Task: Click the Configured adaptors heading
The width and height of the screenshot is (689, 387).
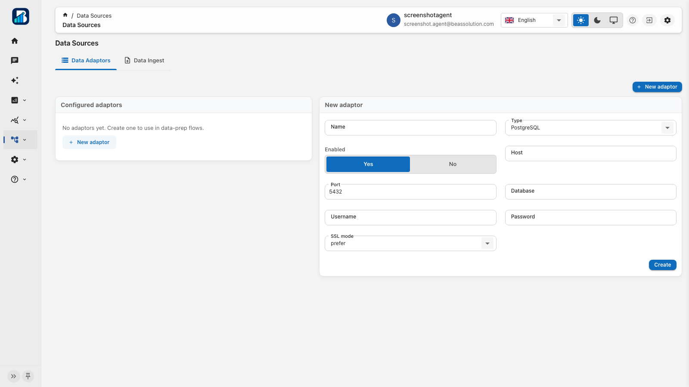Action: (91, 105)
